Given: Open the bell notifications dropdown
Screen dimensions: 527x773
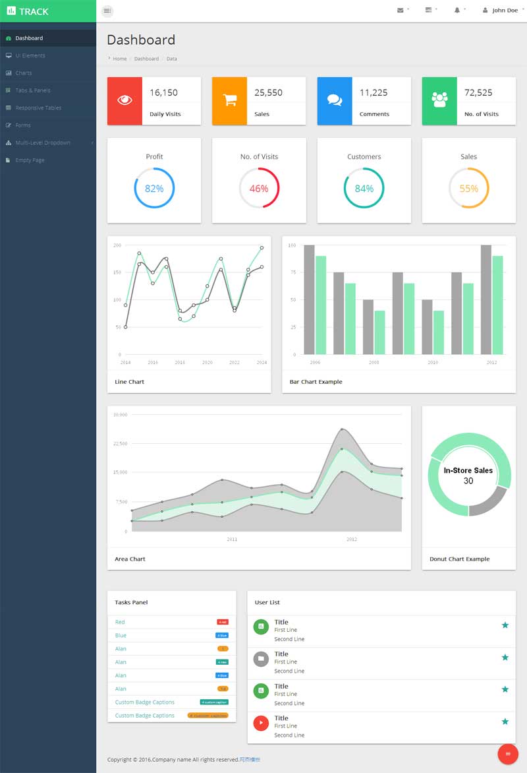Looking at the screenshot, I should [459, 11].
